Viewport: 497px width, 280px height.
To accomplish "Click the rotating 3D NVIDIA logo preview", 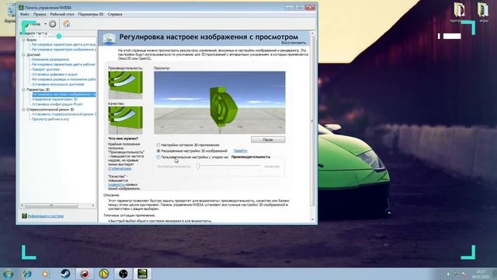I will pyautogui.click(x=220, y=103).
